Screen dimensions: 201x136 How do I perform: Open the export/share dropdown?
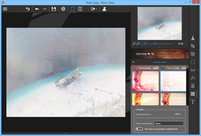[x=94, y=9]
